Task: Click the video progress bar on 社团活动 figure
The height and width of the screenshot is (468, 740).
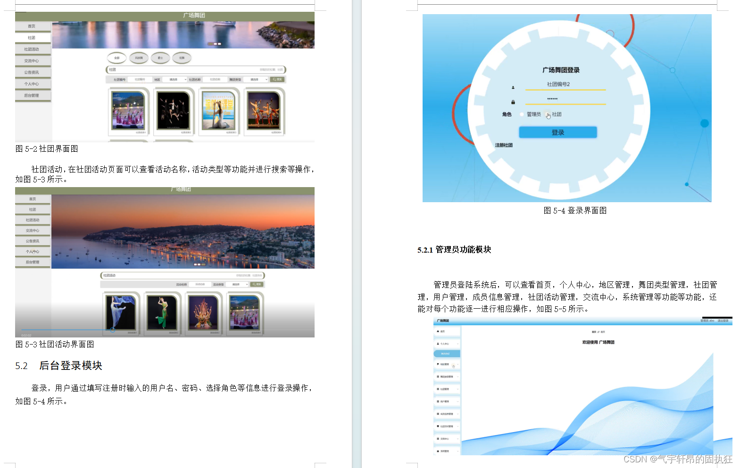Action: pyautogui.click(x=165, y=330)
